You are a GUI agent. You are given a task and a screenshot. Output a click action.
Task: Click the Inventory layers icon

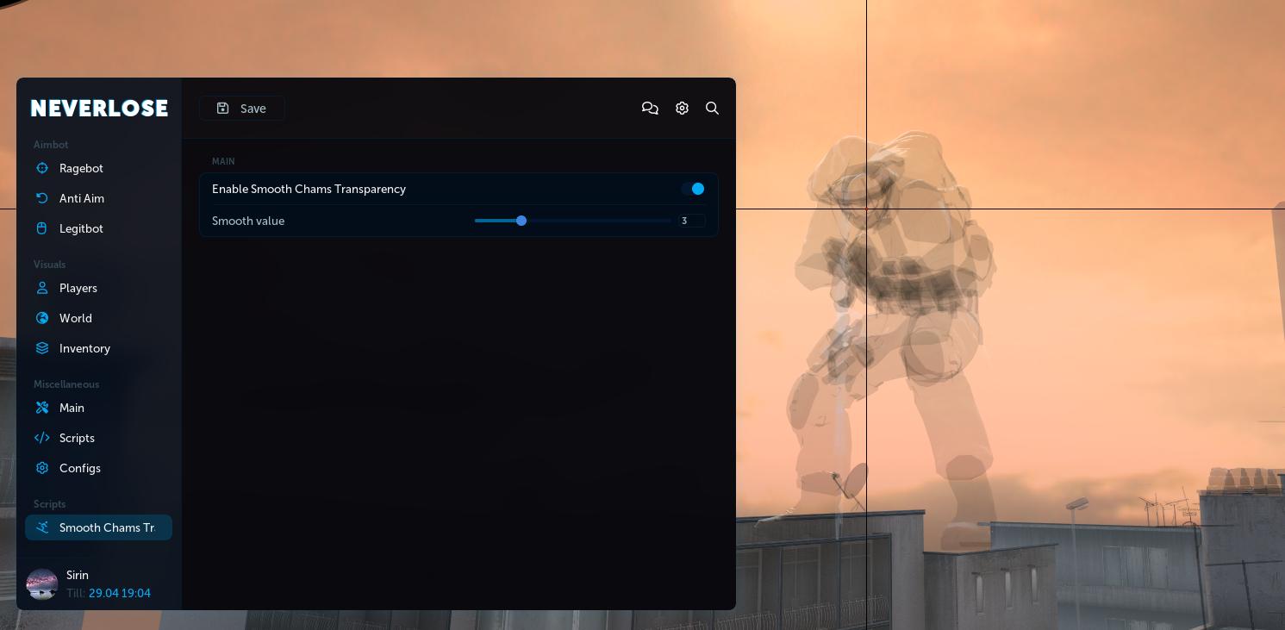click(42, 348)
